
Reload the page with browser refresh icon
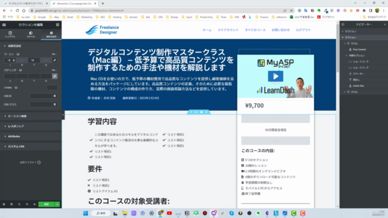(x=18, y=11)
